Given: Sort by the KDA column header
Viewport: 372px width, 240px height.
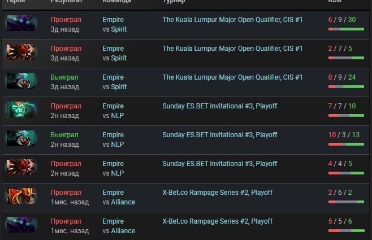Looking at the screenshot, I should coord(335,1).
